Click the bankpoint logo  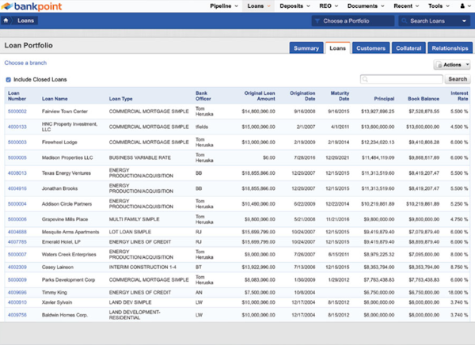pyautogui.click(x=30, y=6)
